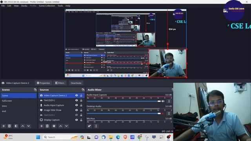Select the fullScreen scene

click(18, 101)
